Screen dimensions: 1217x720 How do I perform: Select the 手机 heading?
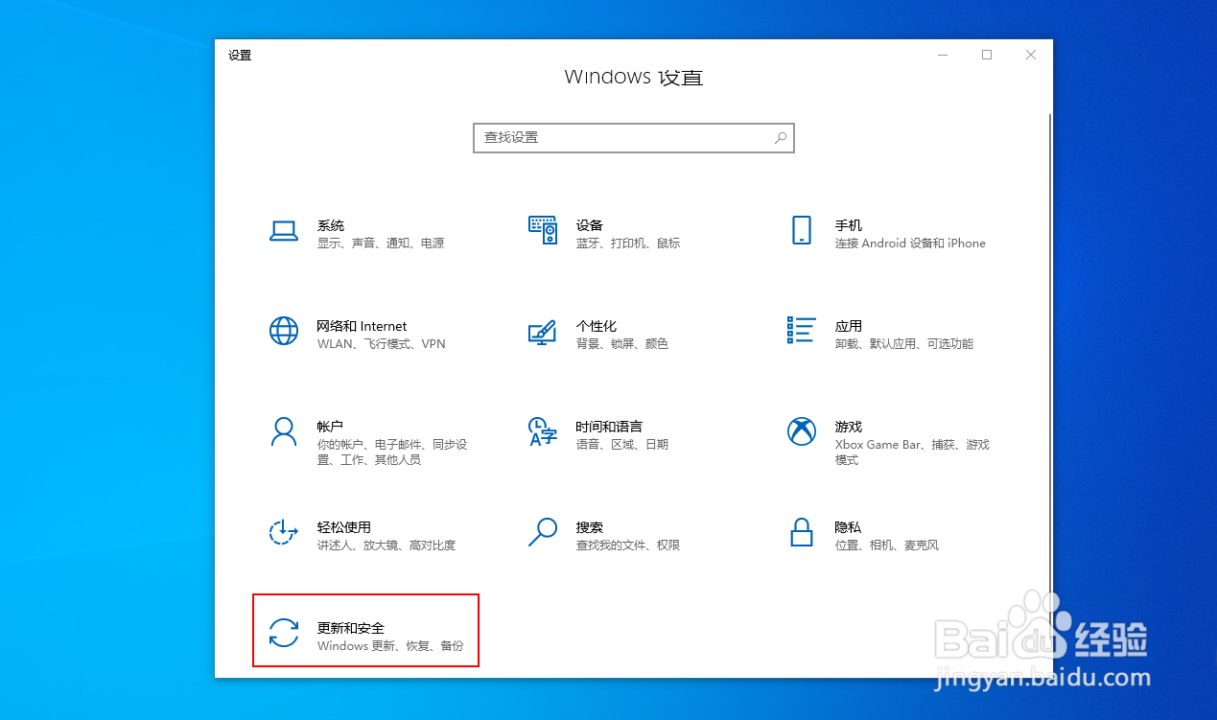point(849,225)
